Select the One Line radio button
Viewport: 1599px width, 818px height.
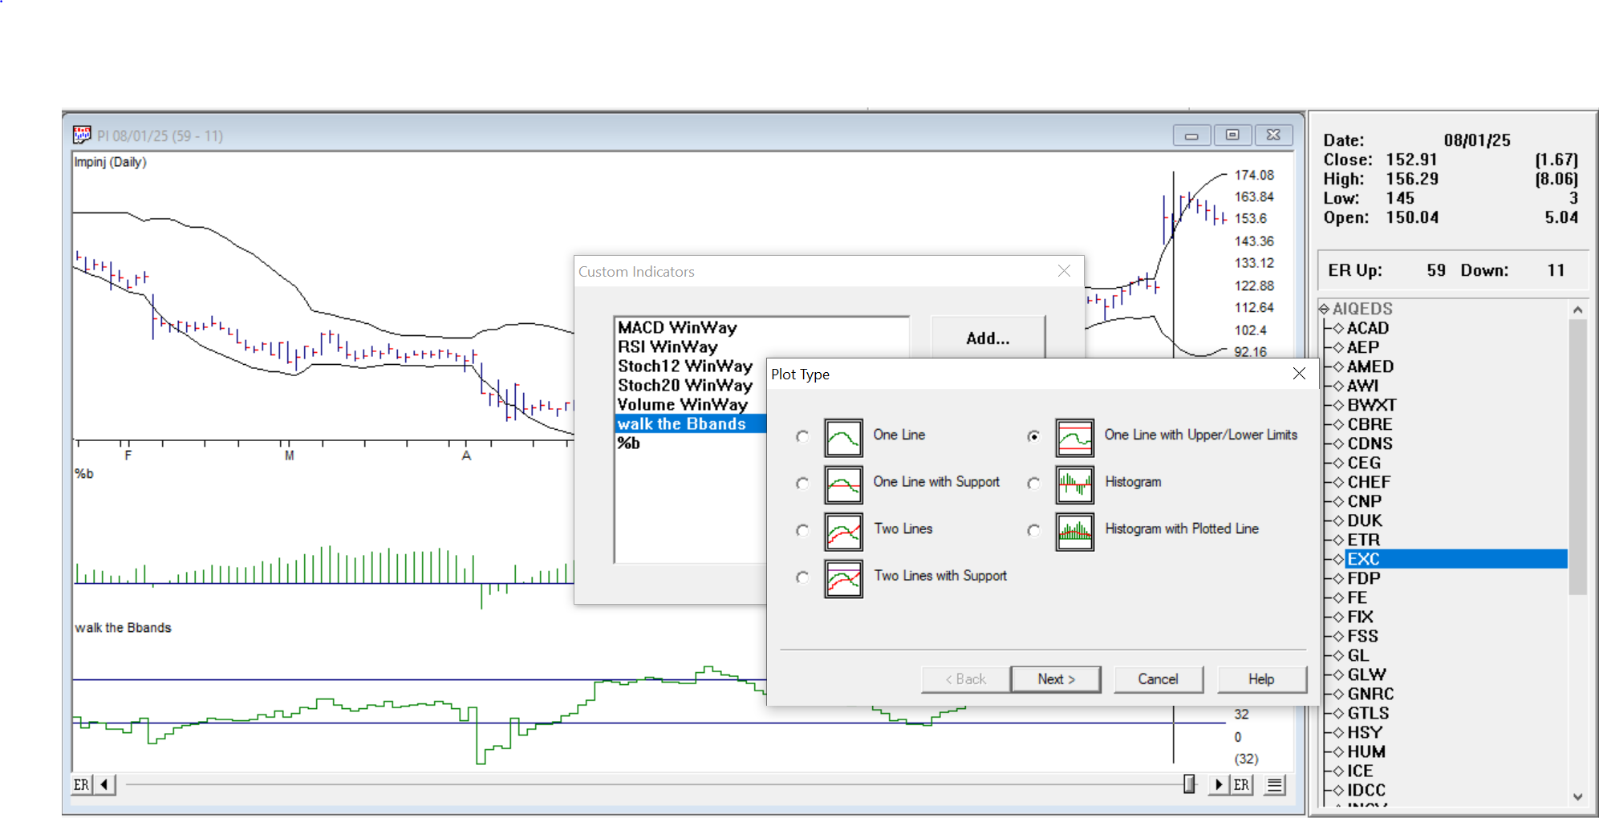[x=802, y=436]
